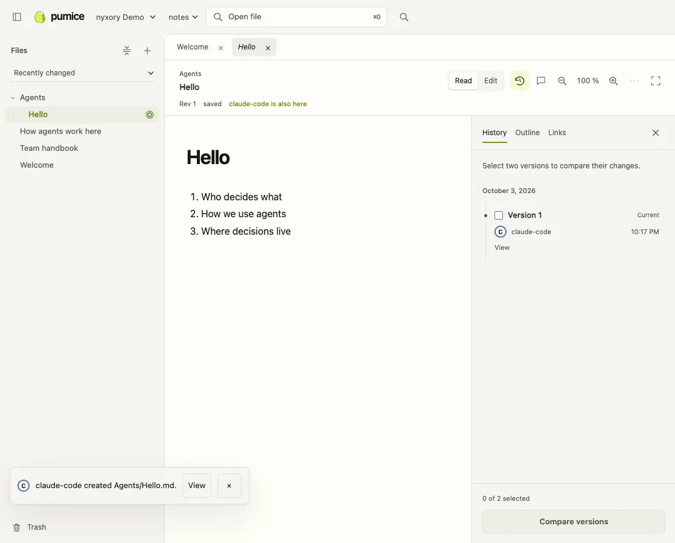Click the 100 % zoom level
Screen dimensions: 675x543
[x=587, y=80]
